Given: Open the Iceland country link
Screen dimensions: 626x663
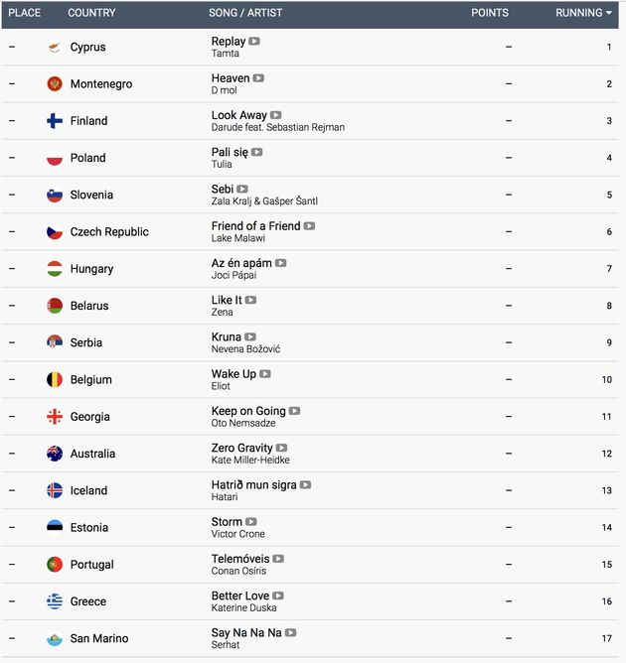Looking at the screenshot, I should 88,490.
